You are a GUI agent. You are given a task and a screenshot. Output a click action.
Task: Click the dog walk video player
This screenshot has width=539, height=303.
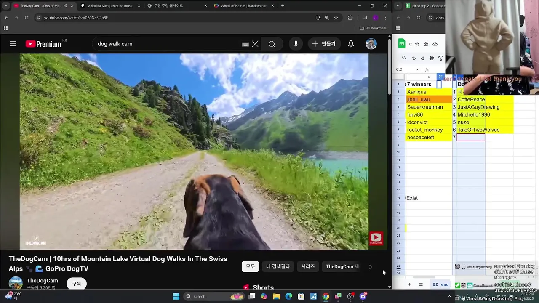[x=194, y=151]
